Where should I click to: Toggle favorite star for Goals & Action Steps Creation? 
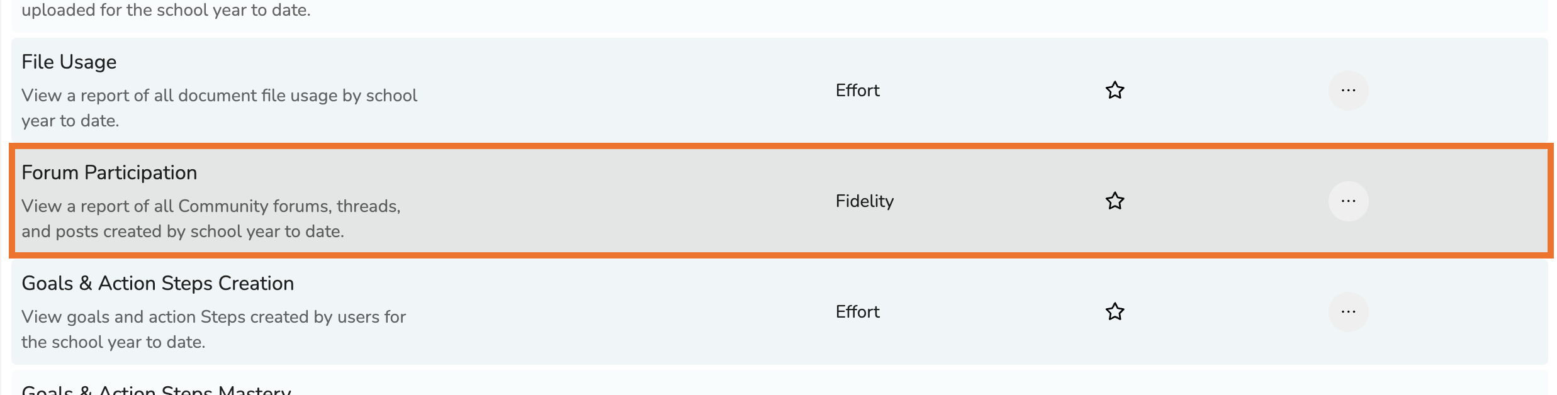pos(1115,312)
